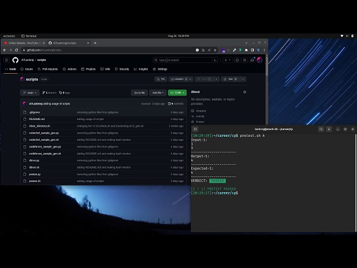357x268 pixels.
Task: Open new tab with plus button
Action: pyautogui.click(x=95, y=43)
